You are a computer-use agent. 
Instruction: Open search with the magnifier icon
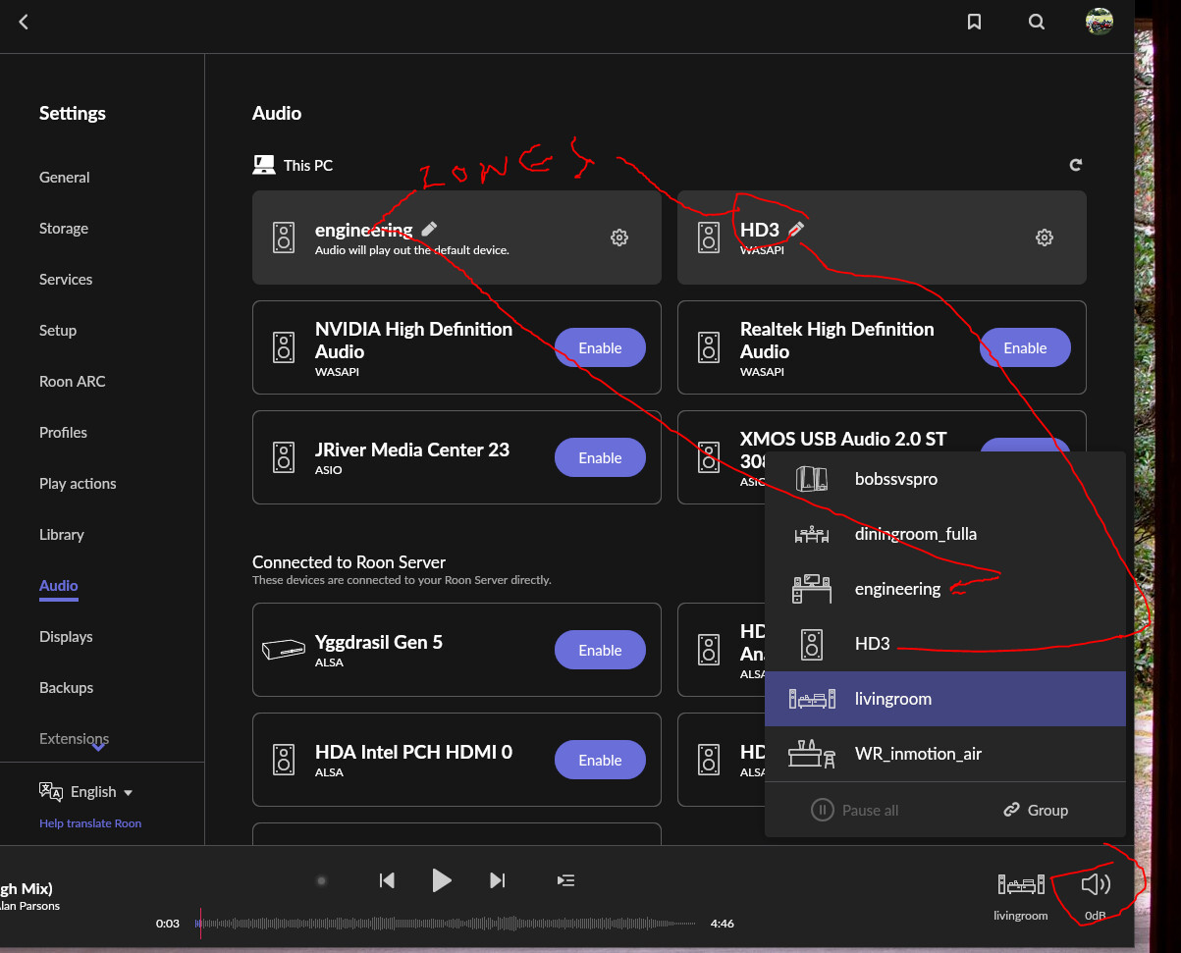point(1037,22)
